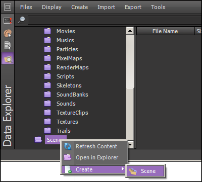Click the PixelMaps folder icon
The width and height of the screenshot is (202, 182).
click(x=47, y=58)
